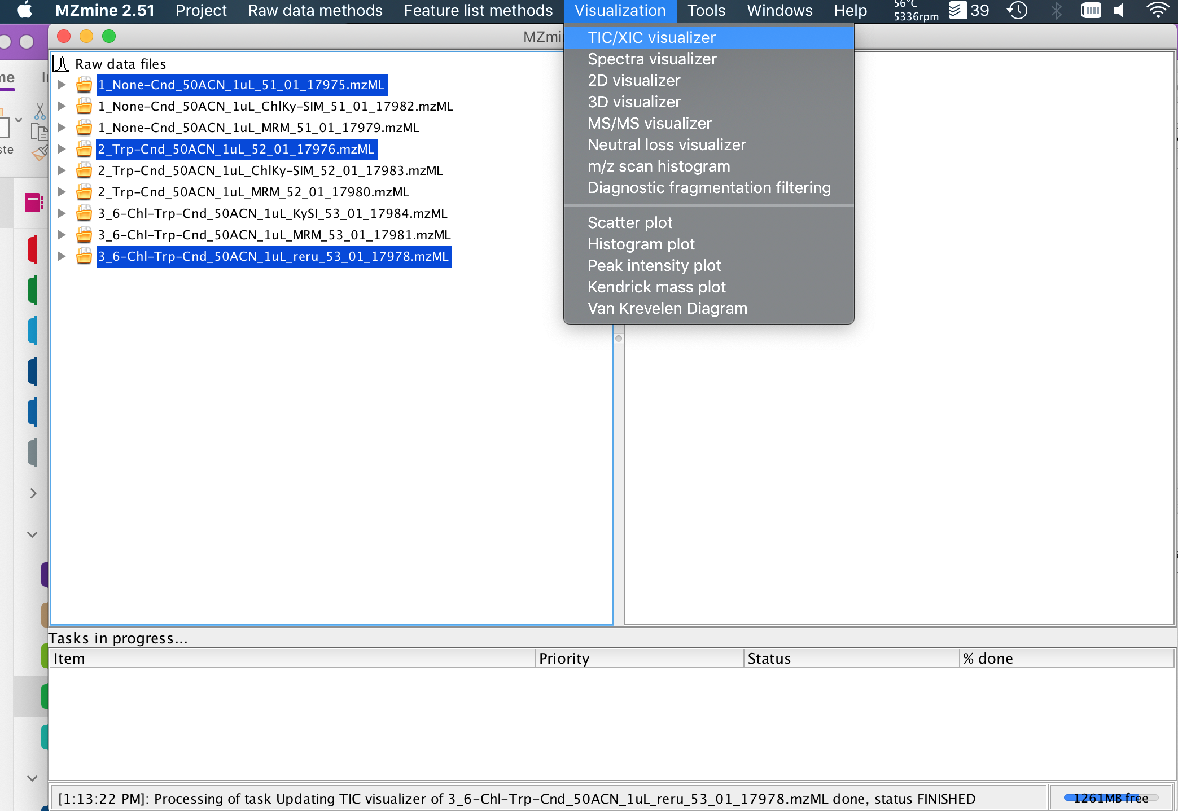The width and height of the screenshot is (1178, 811).
Task: Click the battery/memory status icon
Action: click(1091, 10)
